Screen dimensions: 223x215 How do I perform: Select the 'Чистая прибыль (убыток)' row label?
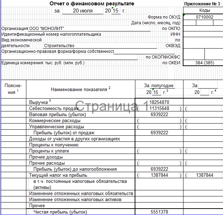(x=60, y=212)
